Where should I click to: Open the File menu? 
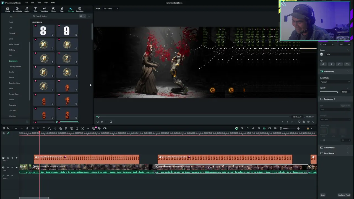point(27,3)
